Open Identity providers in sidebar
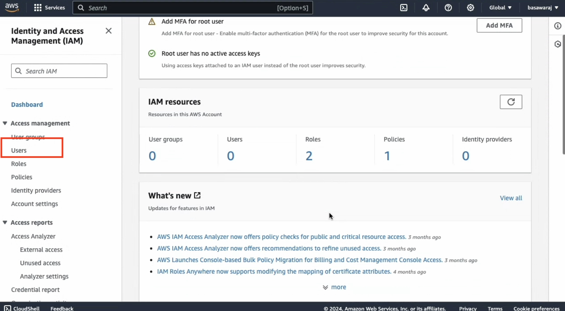This screenshot has height=311, width=565. point(36,190)
